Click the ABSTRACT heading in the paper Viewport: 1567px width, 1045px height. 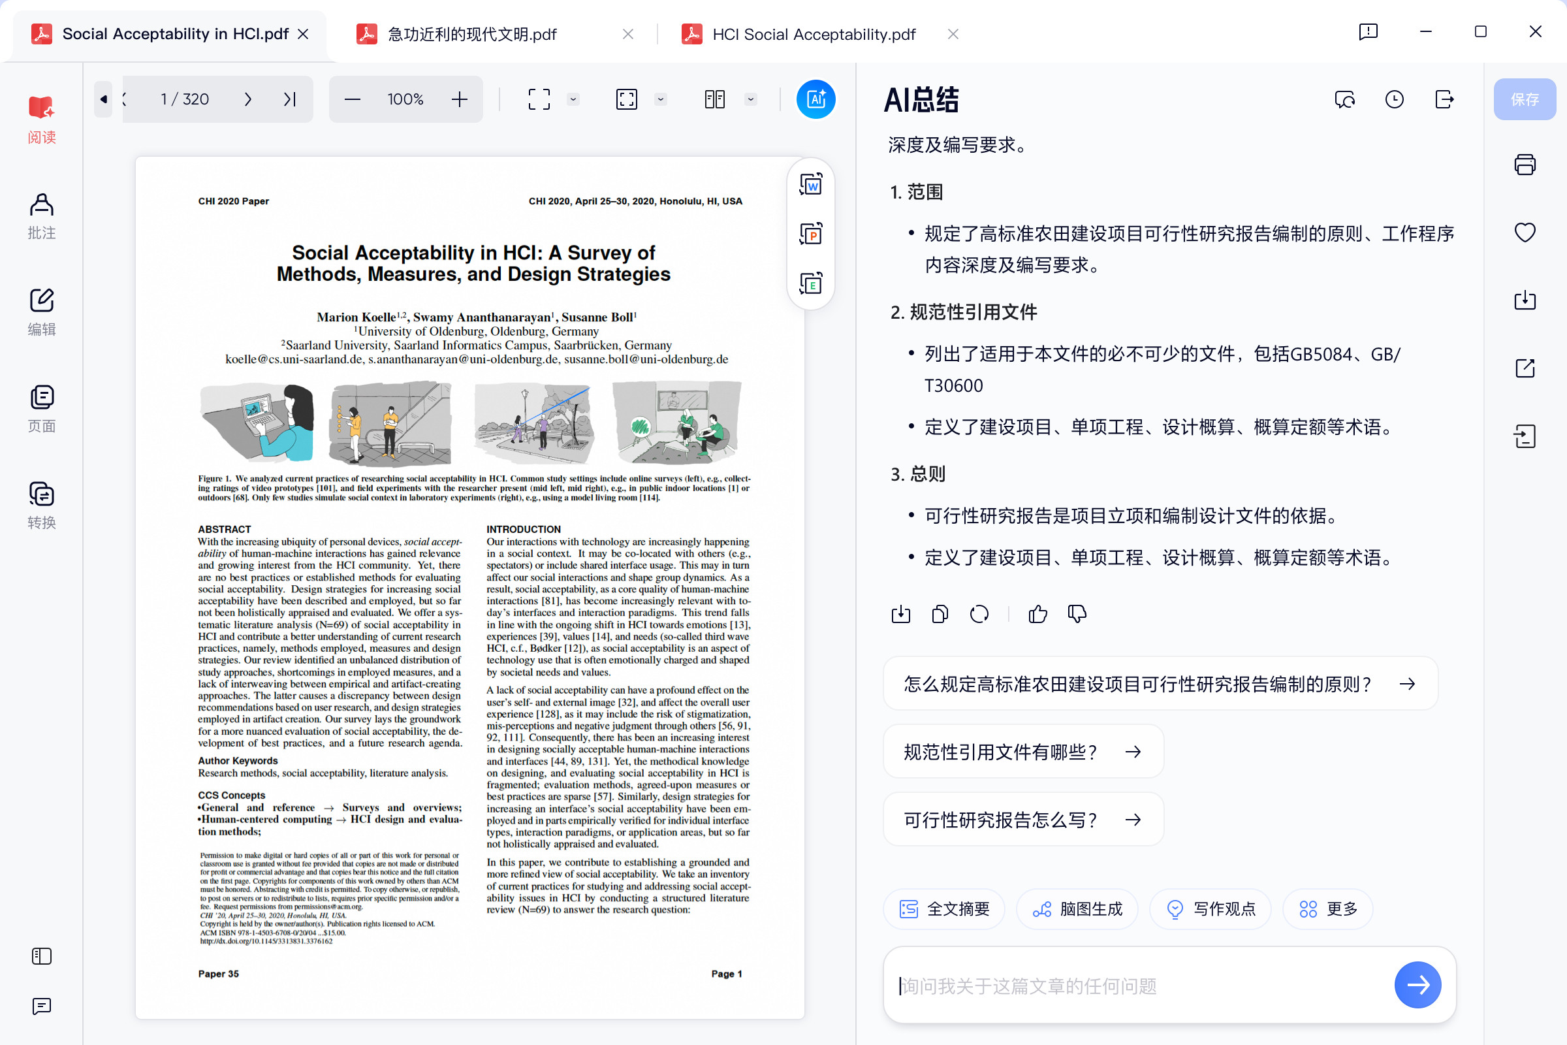tap(225, 529)
